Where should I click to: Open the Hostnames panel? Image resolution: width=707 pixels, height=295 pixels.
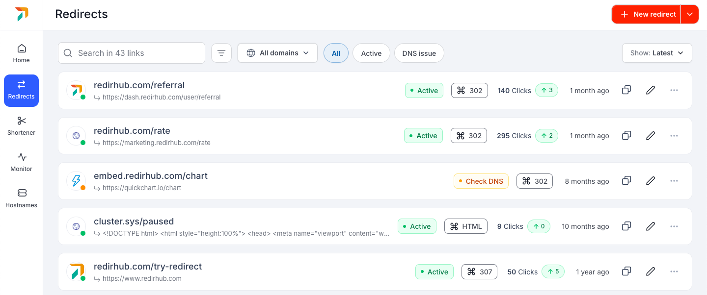(x=21, y=198)
